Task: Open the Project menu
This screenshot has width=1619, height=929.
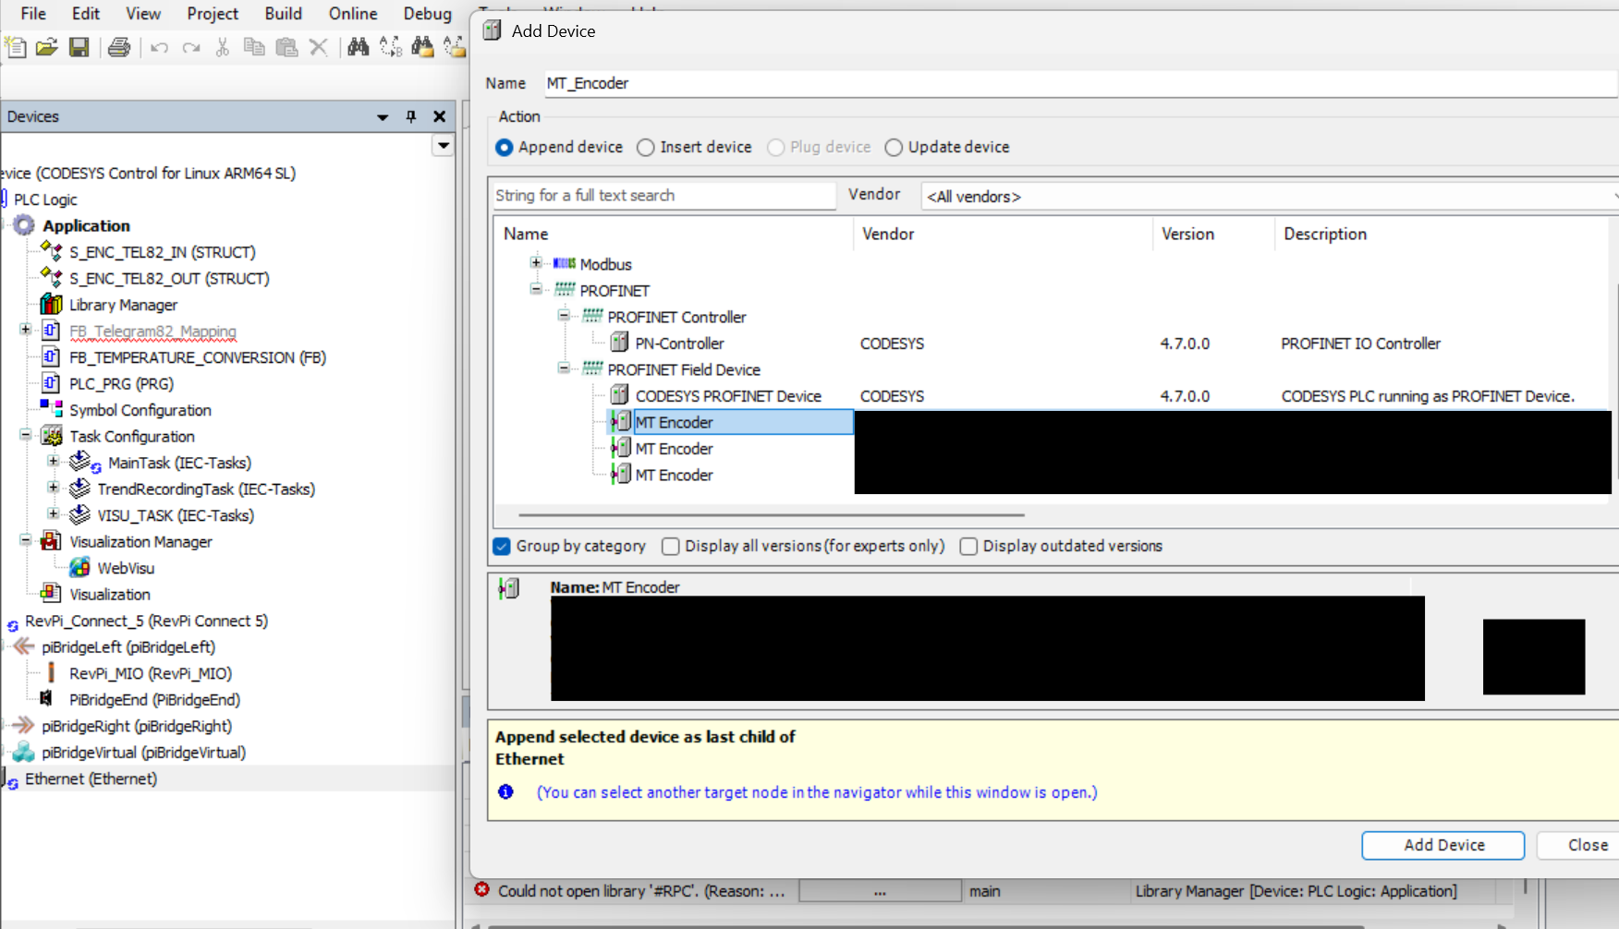Action: click(x=213, y=14)
